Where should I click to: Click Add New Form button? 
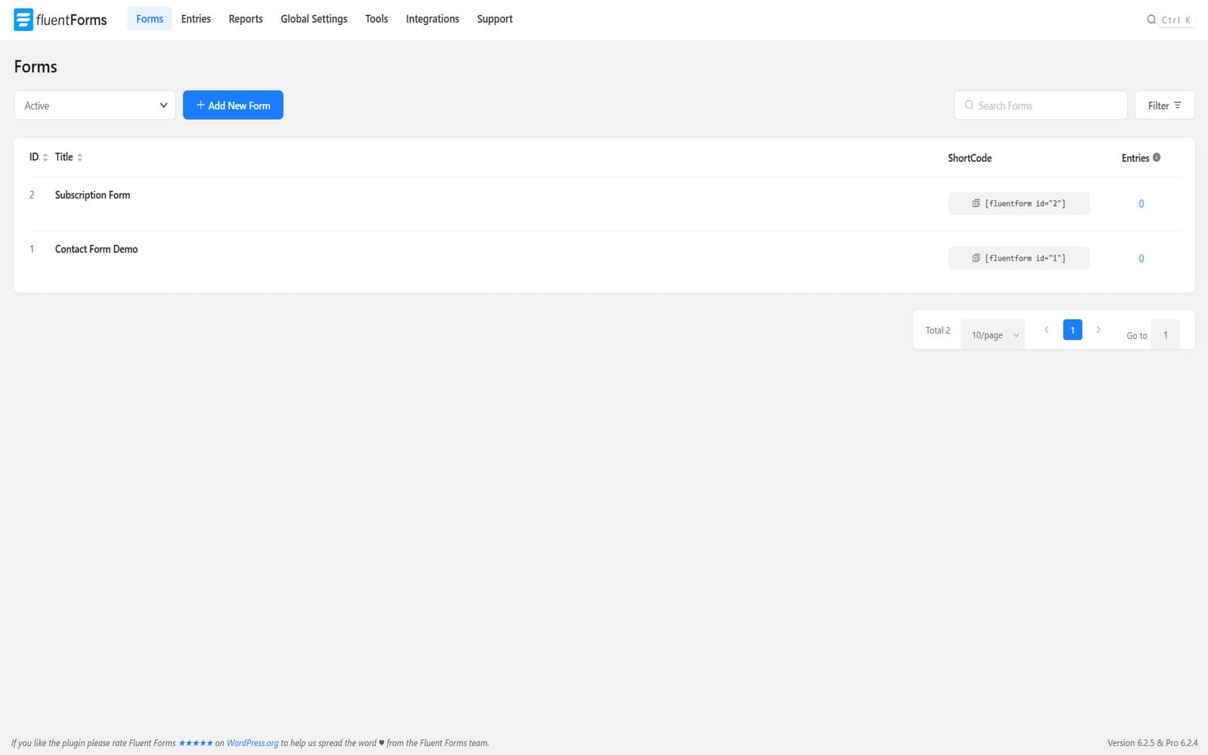(233, 105)
